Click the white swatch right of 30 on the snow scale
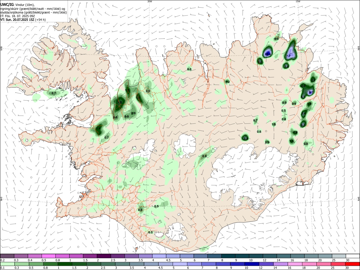The image size is (360, 270). click(352, 256)
